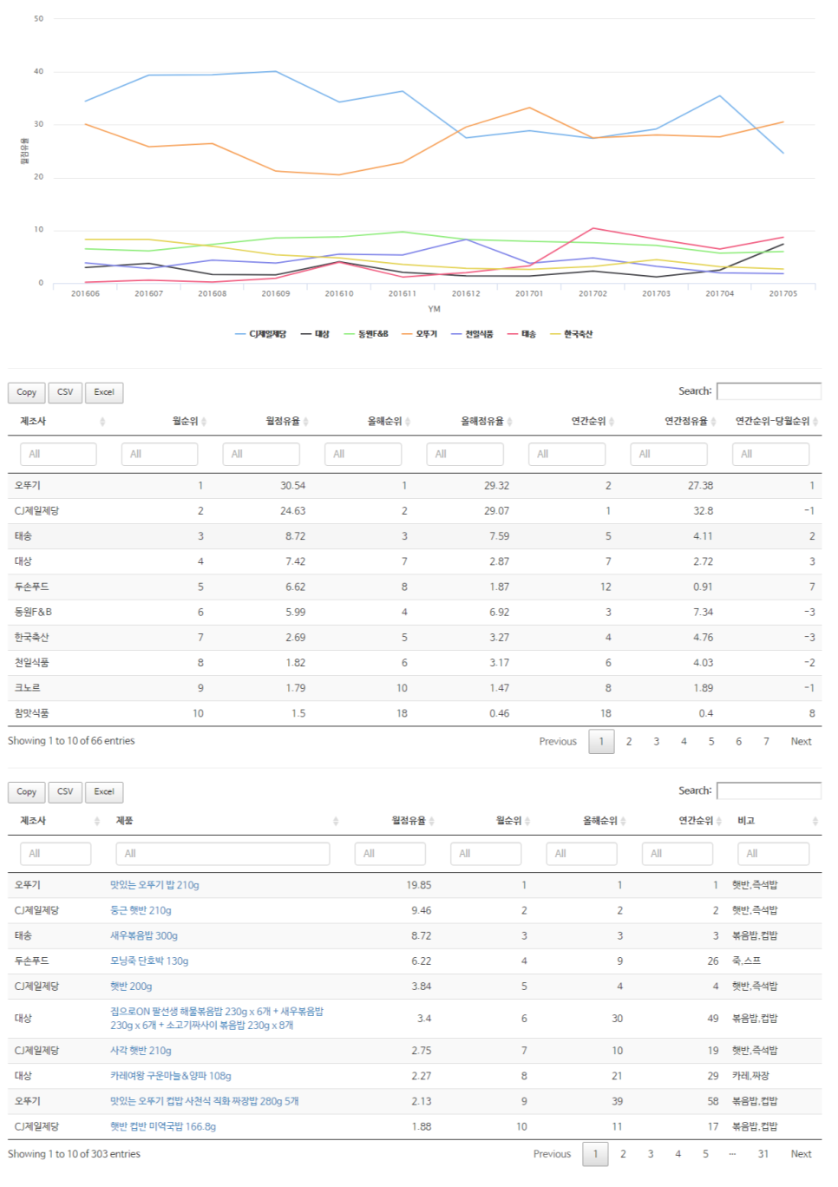Click sort arrows beside 제품 column header
838x1187 pixels.
tap(336, 821)
